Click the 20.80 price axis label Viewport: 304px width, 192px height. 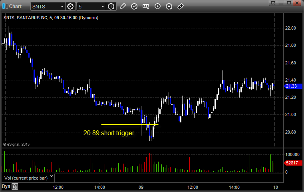click(x=290, y=132)
